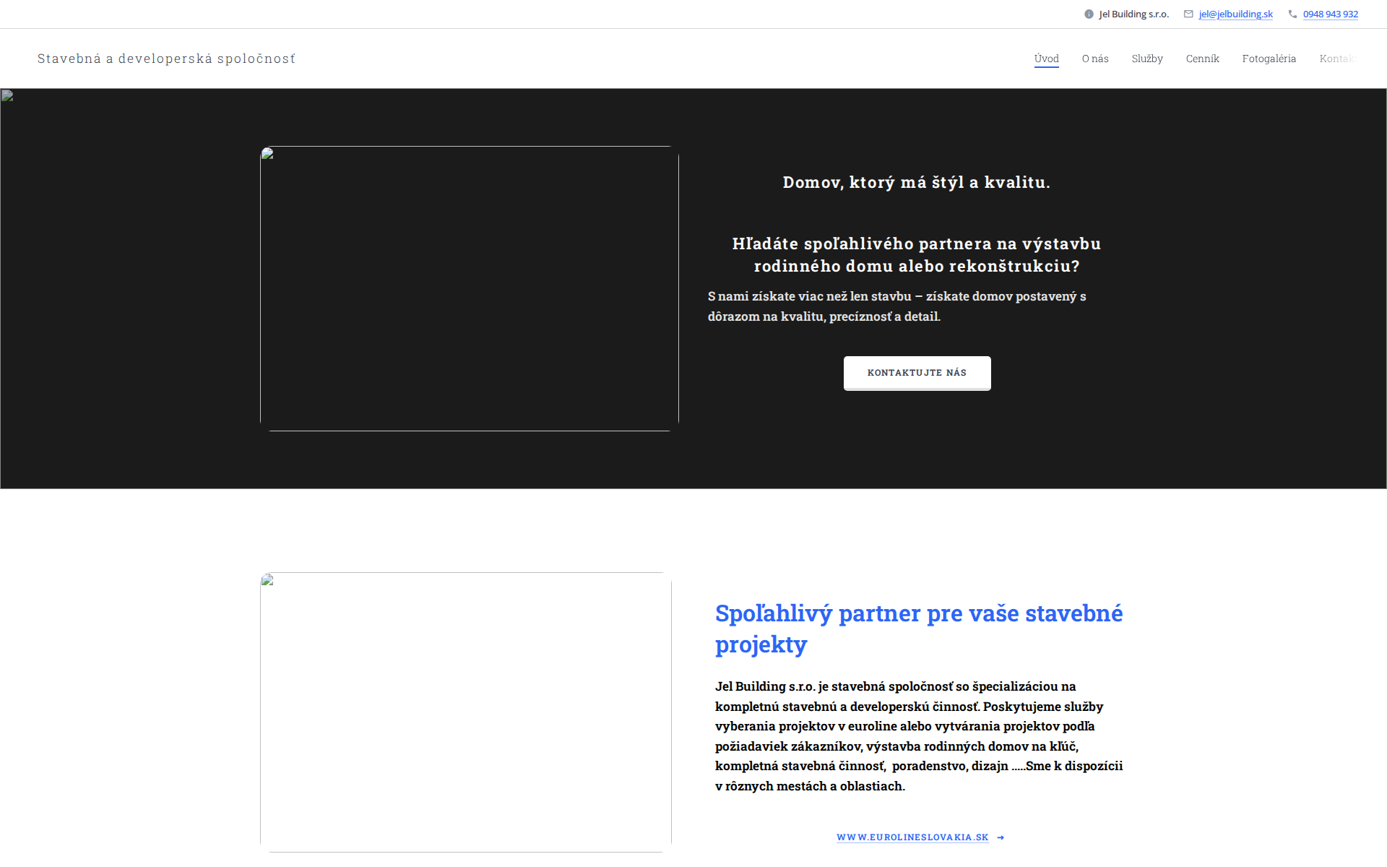Screen dimensions: 1387x867
Task: Go to the Úvod menu item
Action: (1046, 59)
